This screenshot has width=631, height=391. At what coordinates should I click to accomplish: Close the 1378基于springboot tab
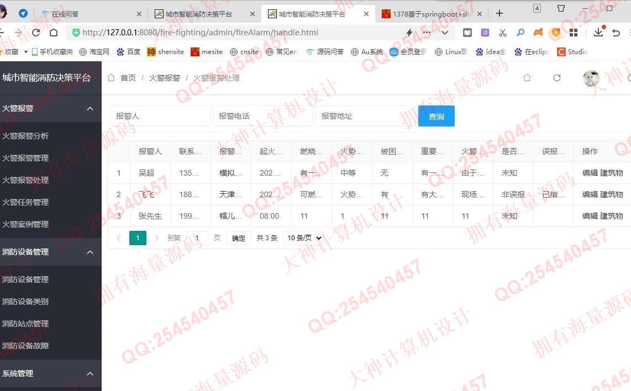tap(479, 14)
